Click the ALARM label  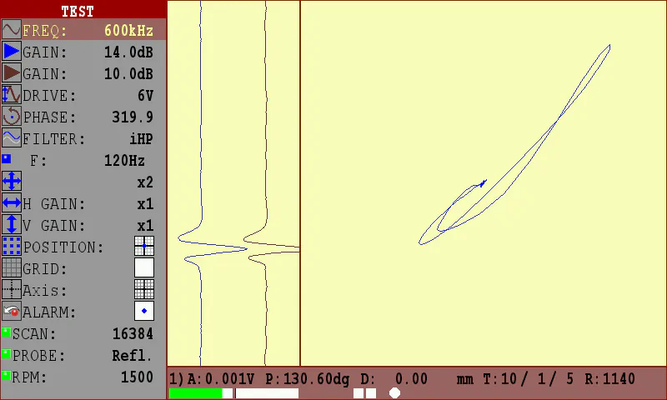49,312
